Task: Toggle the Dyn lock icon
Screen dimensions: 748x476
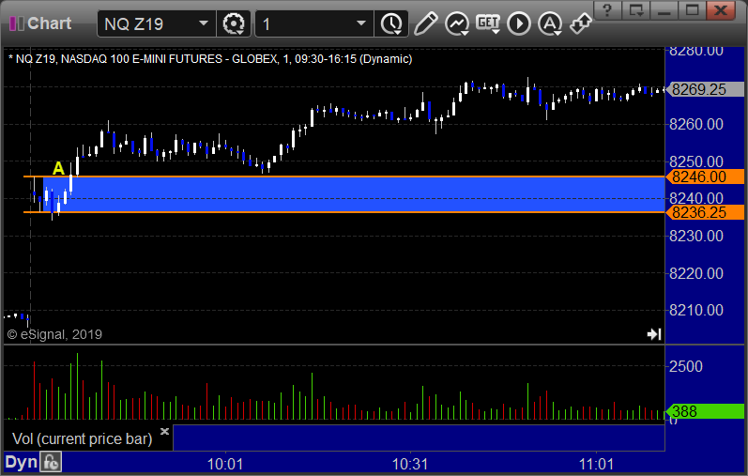Action: tap(51, 462)
